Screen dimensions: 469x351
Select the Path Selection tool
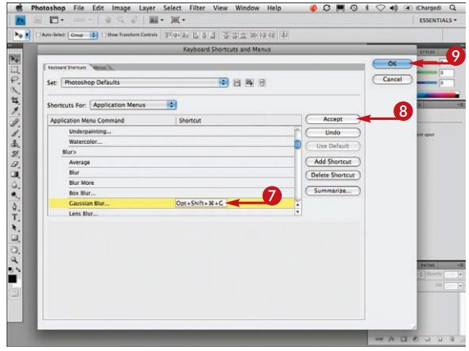14,228
